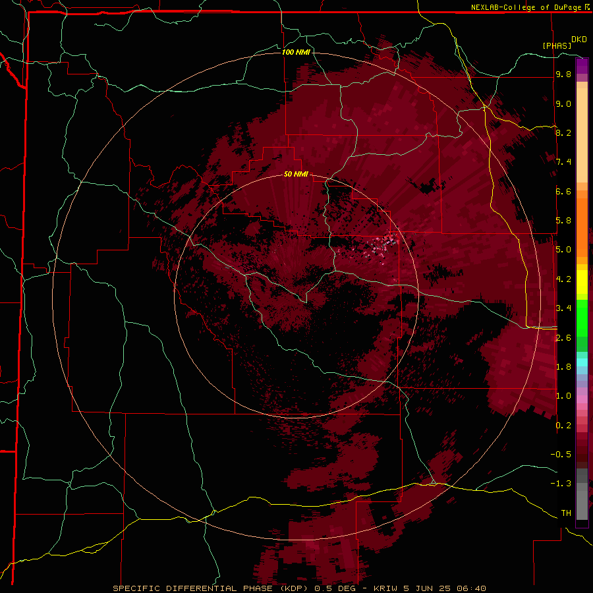Select the 1.0 scale value
The height and width of the screenshot is (593, 593).
[x=563, y=396]
